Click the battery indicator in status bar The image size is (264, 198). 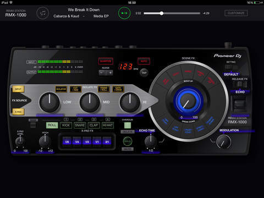coord(257,3)
